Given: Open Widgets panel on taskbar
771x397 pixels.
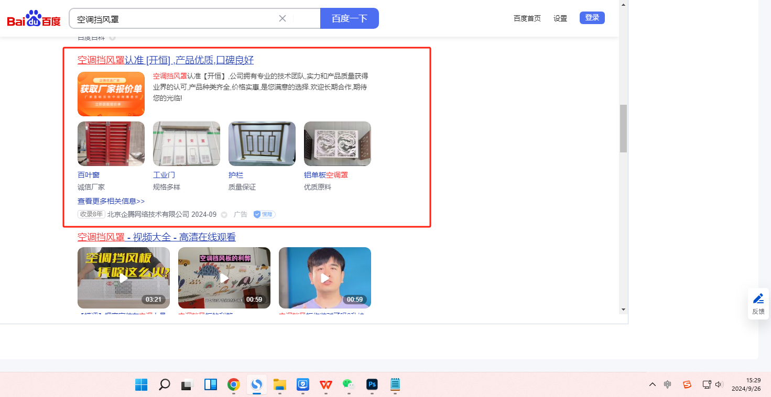Looking at the screenshot, I should pos(211,385).
